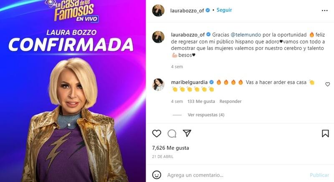Like the post with the heart icon
This screenshot has height=182, width=334.
pyautogui.click(x=157, y=133)
